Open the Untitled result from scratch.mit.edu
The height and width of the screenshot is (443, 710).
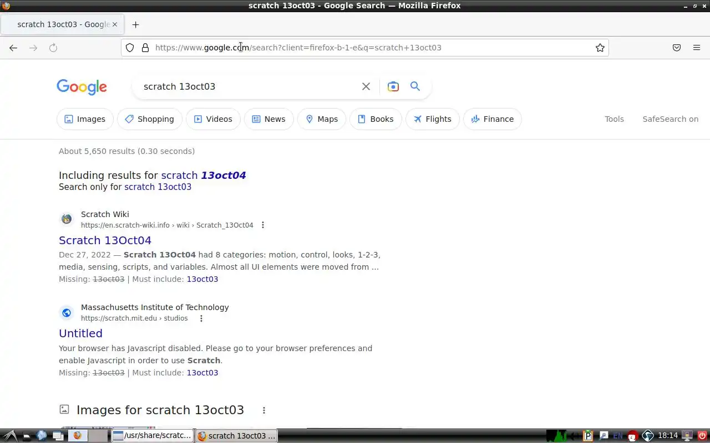[81, 333]
